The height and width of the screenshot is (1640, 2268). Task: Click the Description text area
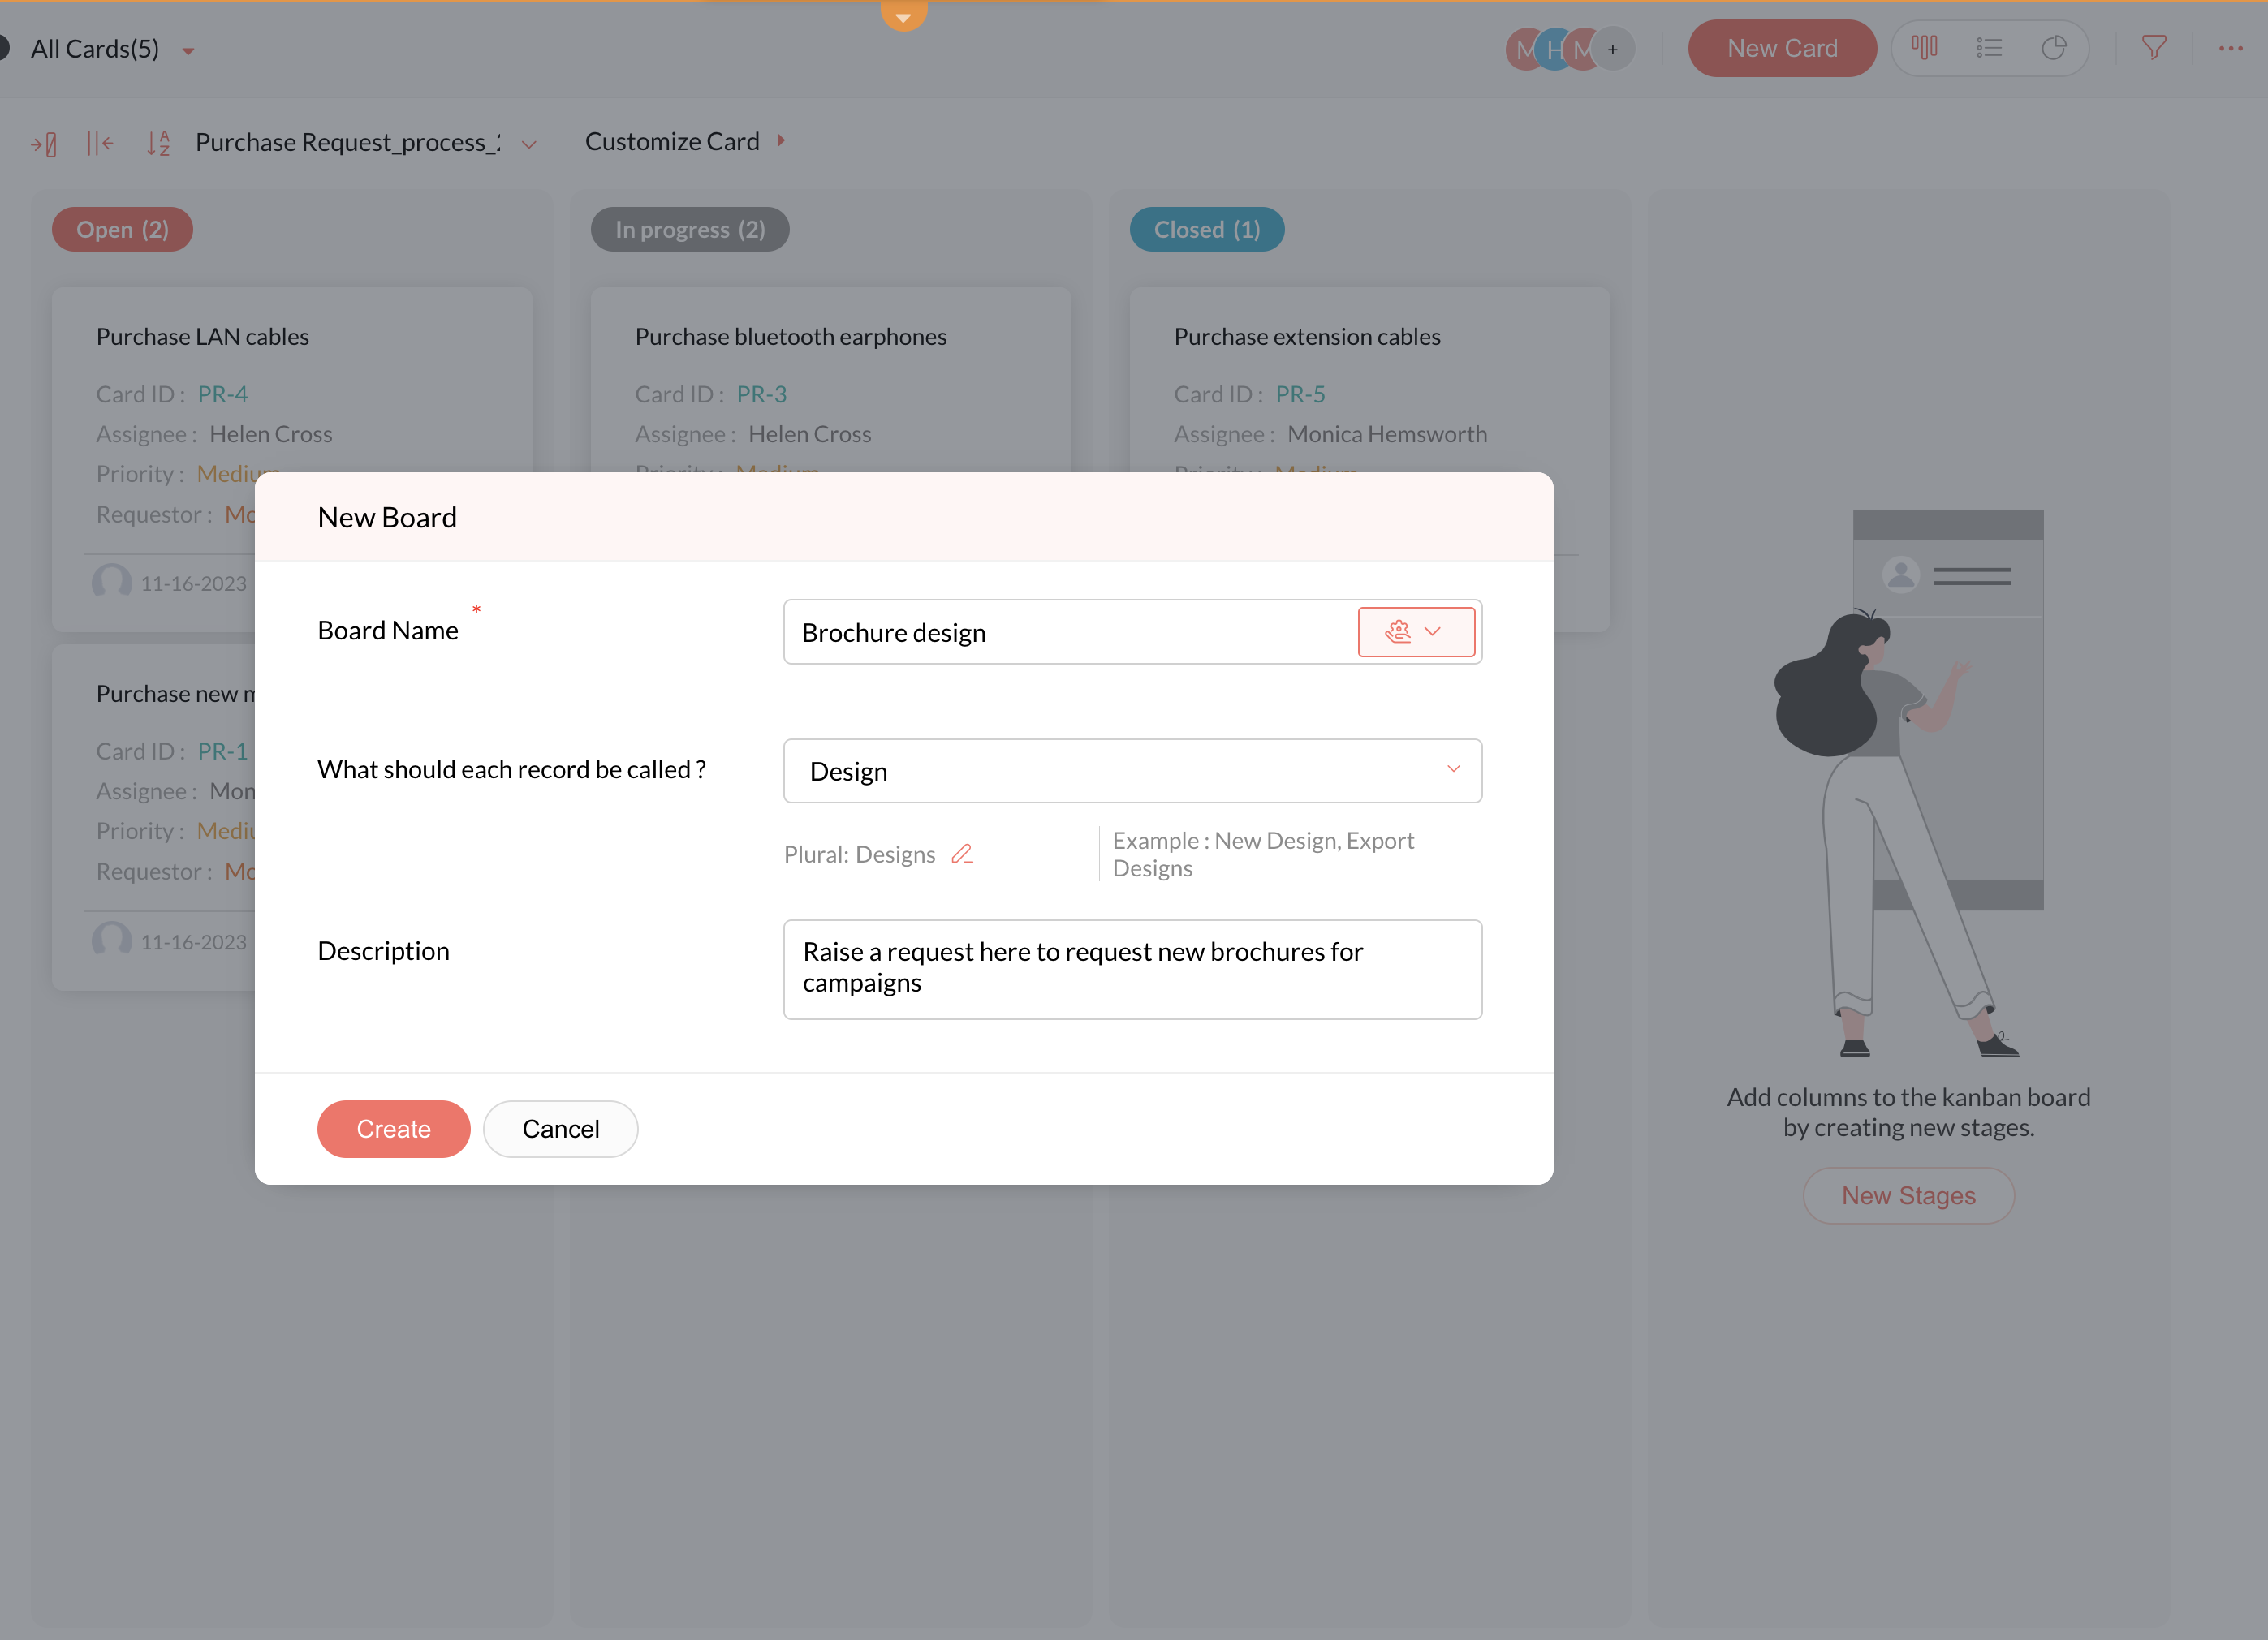coord(1131,968)
